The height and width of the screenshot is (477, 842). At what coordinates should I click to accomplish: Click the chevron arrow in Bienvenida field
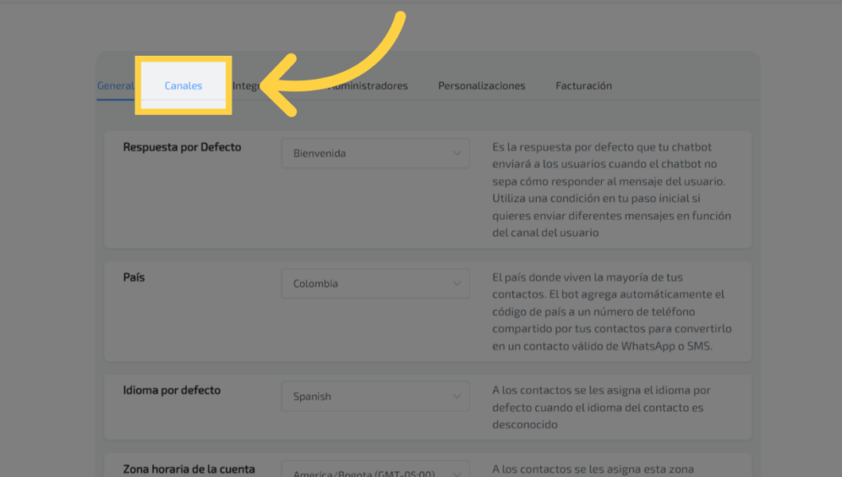(457, 153)
